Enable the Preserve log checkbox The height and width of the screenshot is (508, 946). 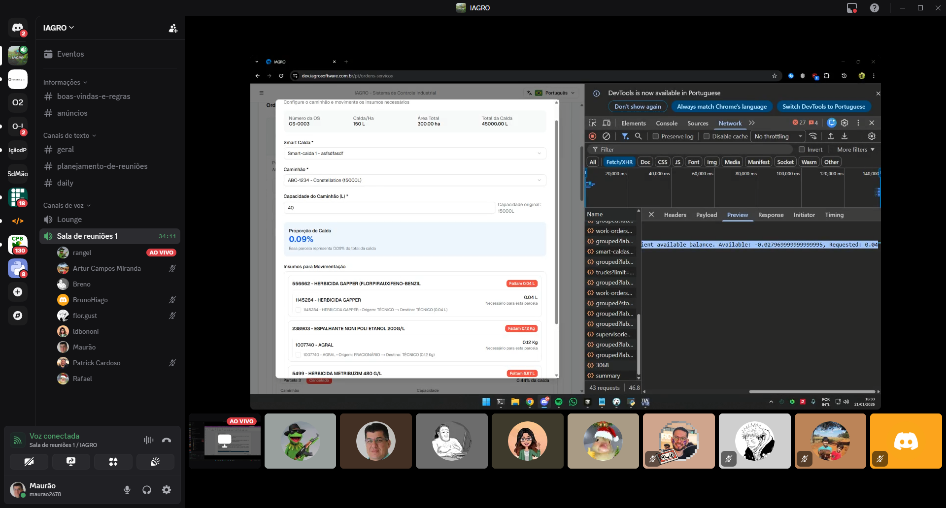coord(656,136)
